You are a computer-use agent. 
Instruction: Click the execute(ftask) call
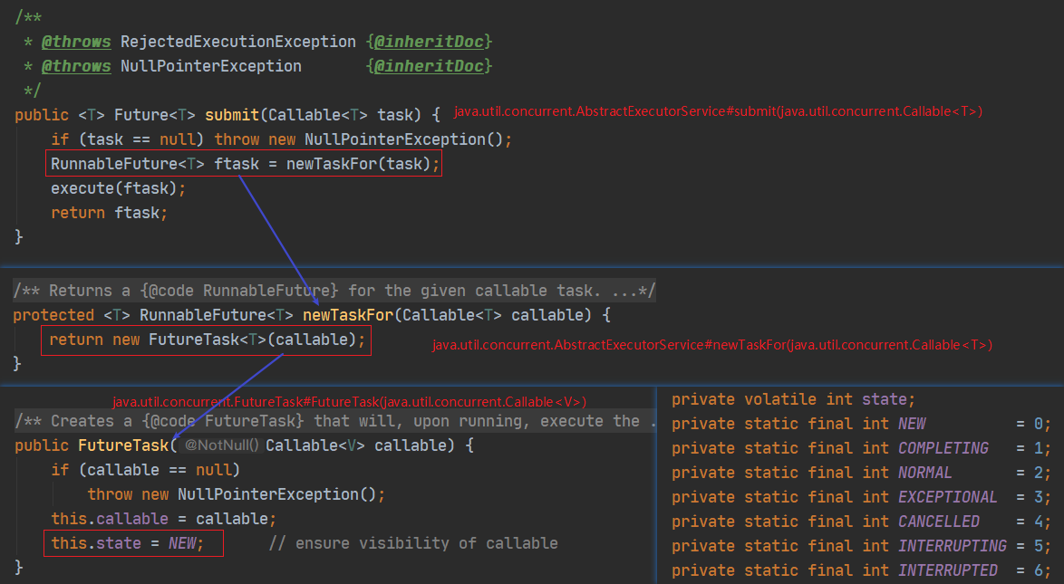click(118, 188)
